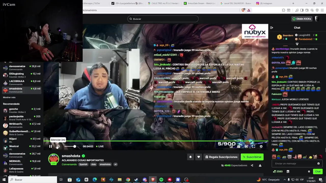This screenshot has height=183, width=326.
Task: Open goncho channel in Recomendado
Action: [x=22, y=110]
